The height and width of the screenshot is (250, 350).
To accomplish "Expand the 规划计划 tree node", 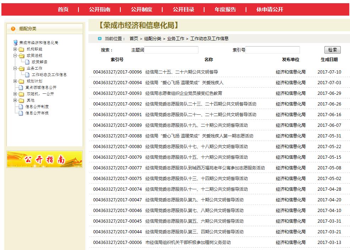I will 15,81.
